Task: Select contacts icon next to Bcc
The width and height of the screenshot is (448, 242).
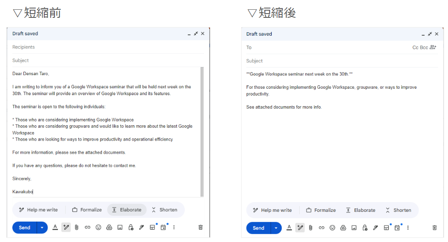Action: 433,47
